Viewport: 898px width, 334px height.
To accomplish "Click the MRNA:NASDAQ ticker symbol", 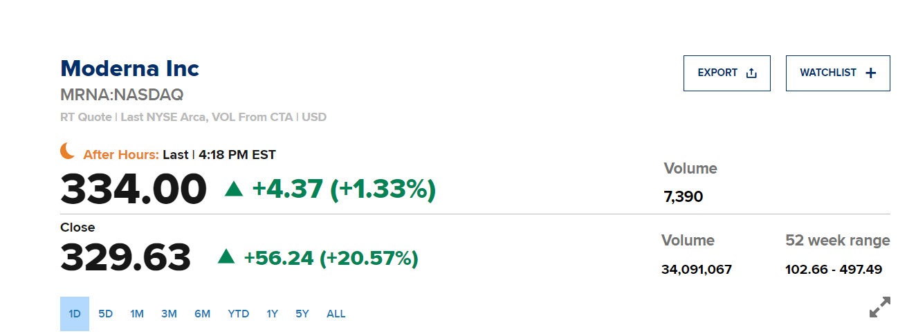I will pyautogui.click(x=122, y=95).
